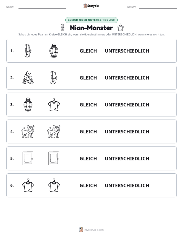The image size is (183, 237).
Task: Choose UNTERSCHIEDLICH for pair 3
Action: (127, 105)
